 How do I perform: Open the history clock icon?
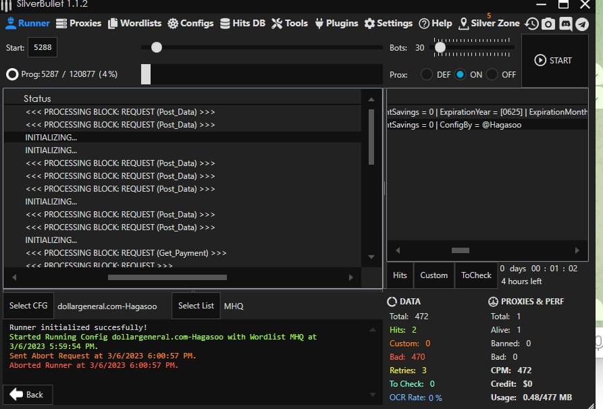click(532, 24)
